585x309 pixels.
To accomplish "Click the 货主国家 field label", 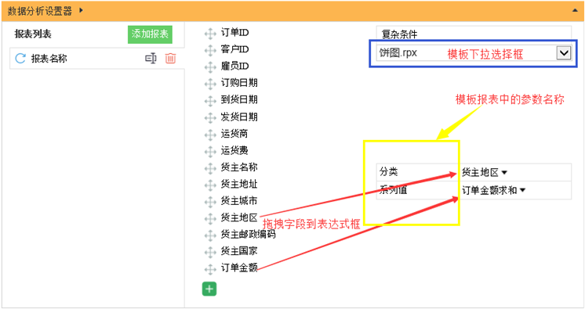I will (x=239, y=251).
